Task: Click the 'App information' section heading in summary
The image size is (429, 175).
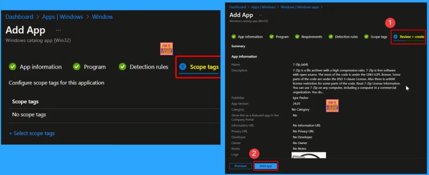Action: [x=244, y=57]
